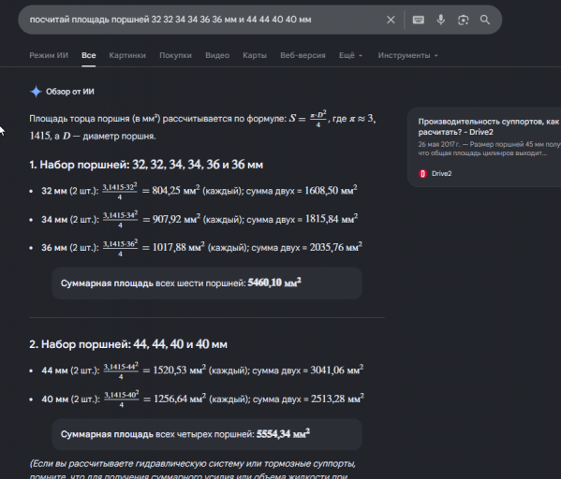Click the 1520,53 мм² per-piston value
This screenshot has width=561, height=479.
(x=180, y=370)
